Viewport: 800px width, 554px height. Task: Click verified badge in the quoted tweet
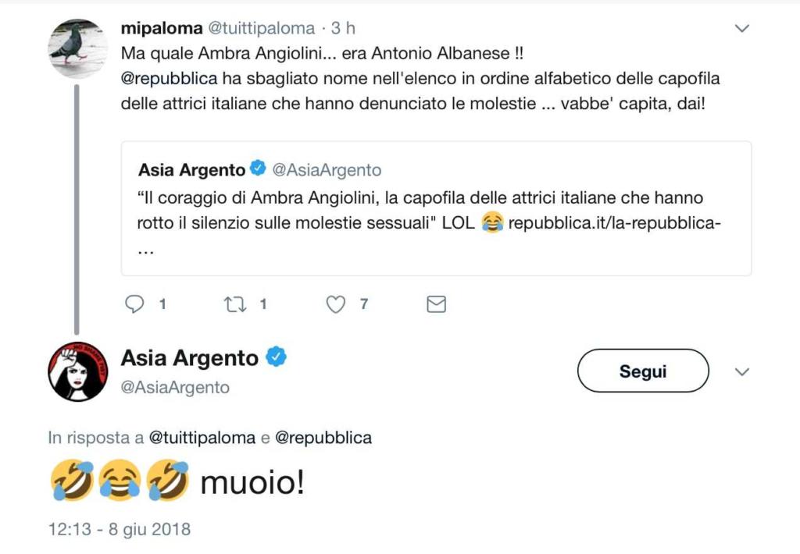[x=258, y=169]
